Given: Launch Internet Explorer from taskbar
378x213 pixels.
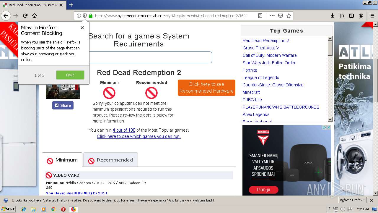Looking at the screenshot, I should point(24,209).
